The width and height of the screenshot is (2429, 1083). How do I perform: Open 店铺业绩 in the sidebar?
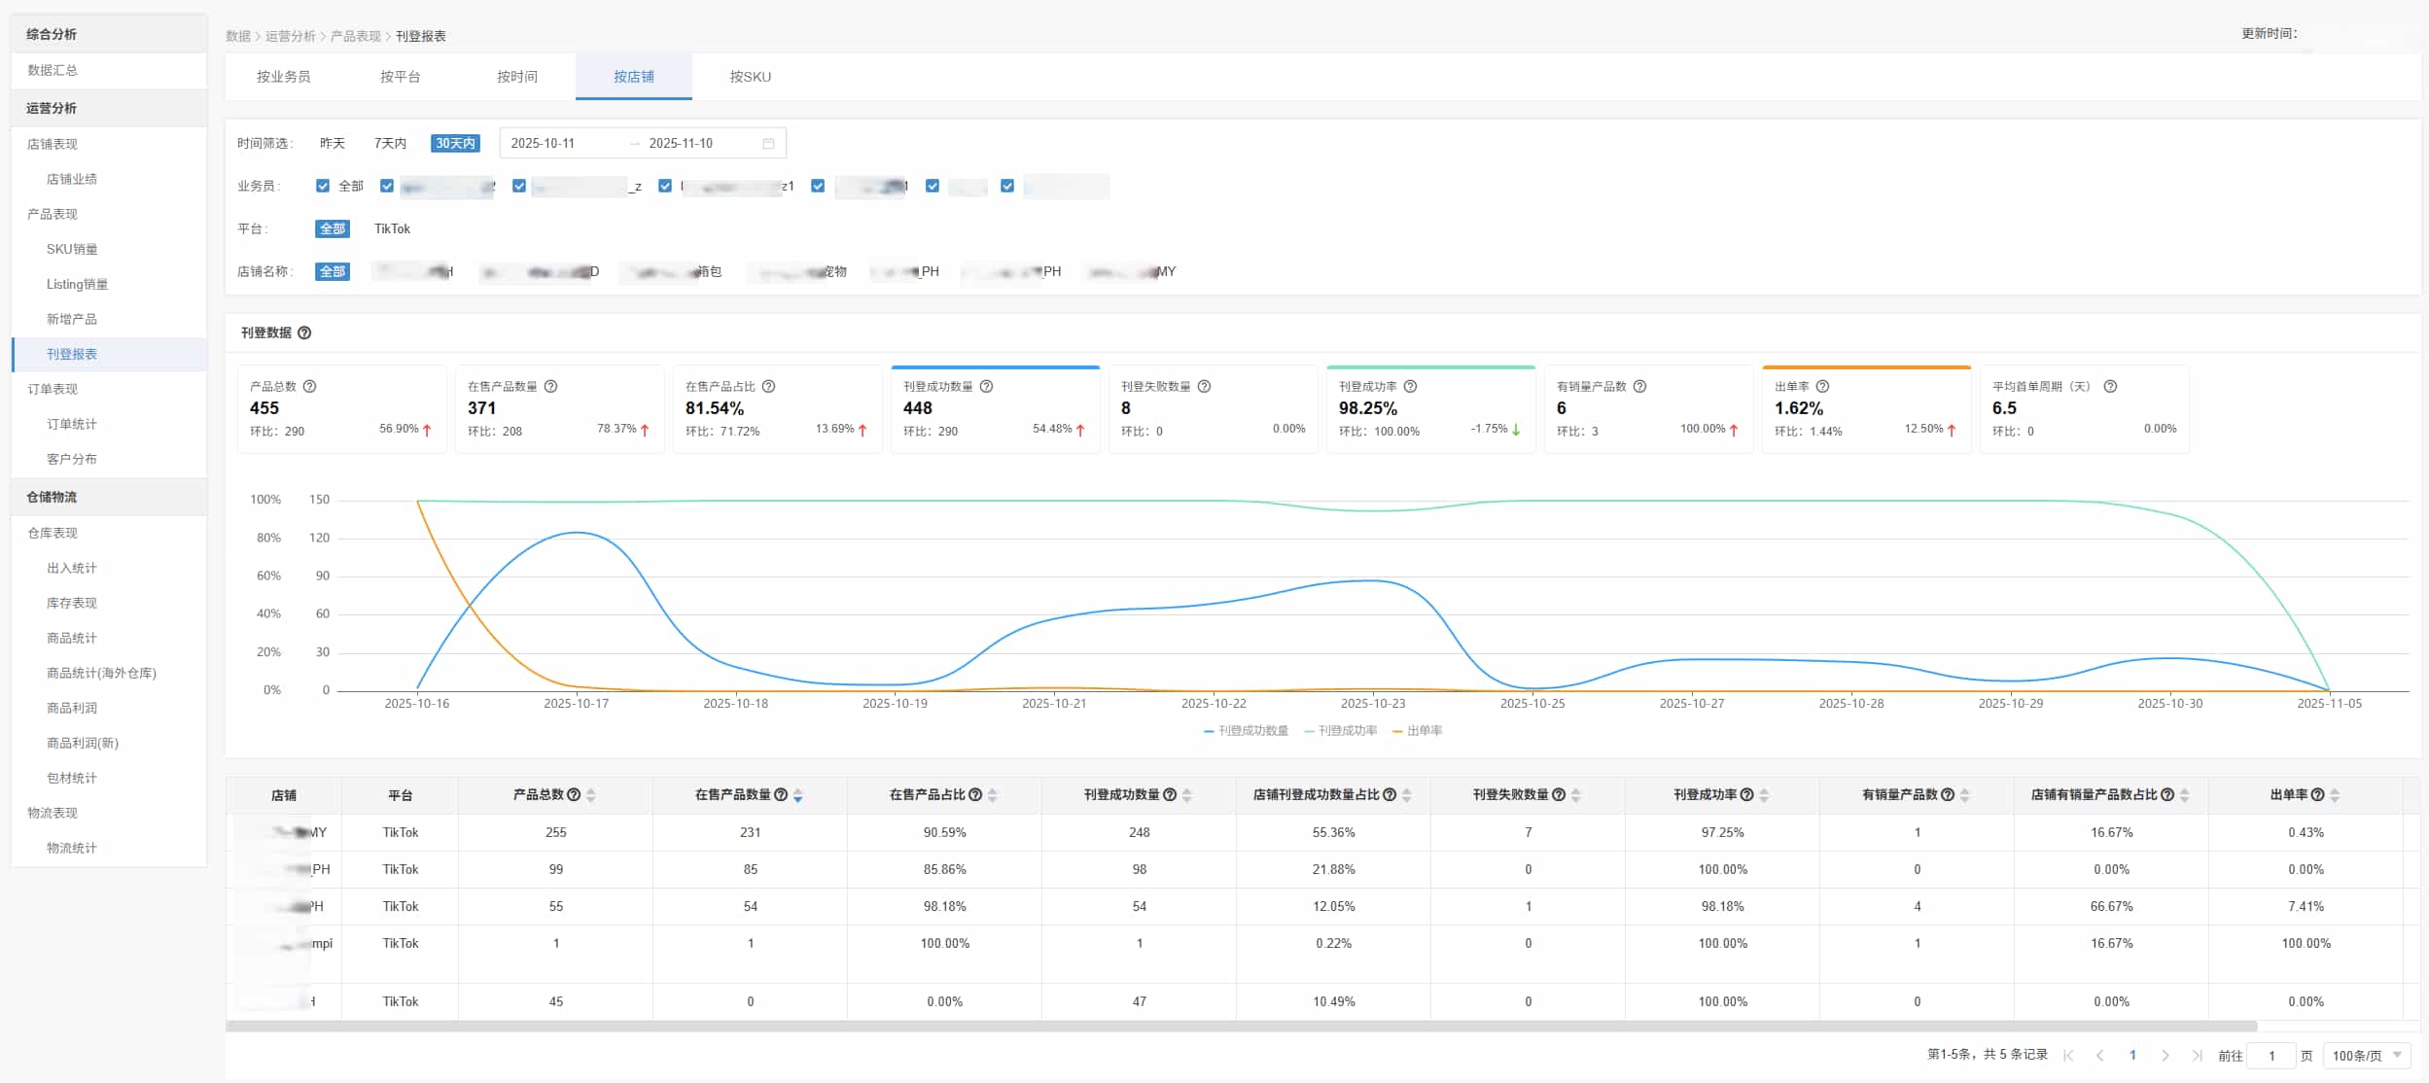(x=72, y=179)
